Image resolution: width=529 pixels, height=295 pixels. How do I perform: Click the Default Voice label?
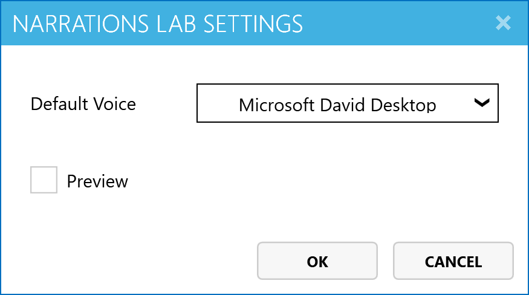[83, 103]
